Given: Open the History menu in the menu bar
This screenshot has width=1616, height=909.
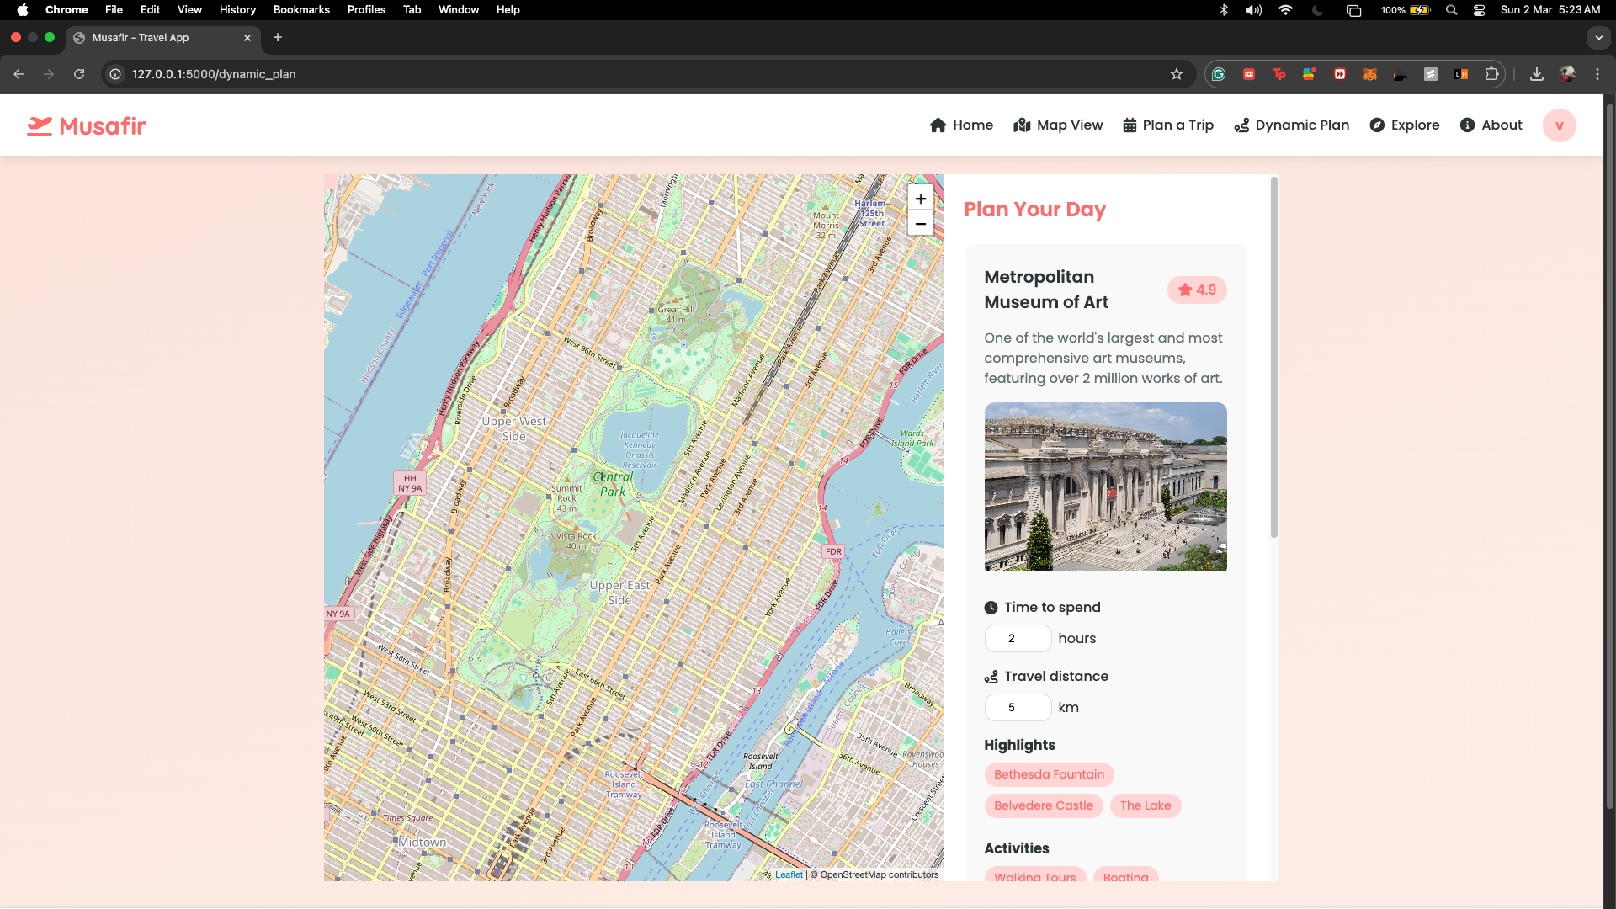Looking at the screenshot, I should coord(237,10).
